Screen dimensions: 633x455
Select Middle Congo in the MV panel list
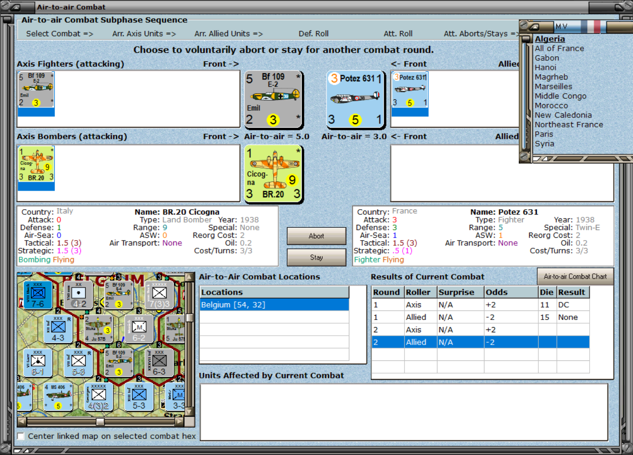pyautogui.click(x=561, y=96)
